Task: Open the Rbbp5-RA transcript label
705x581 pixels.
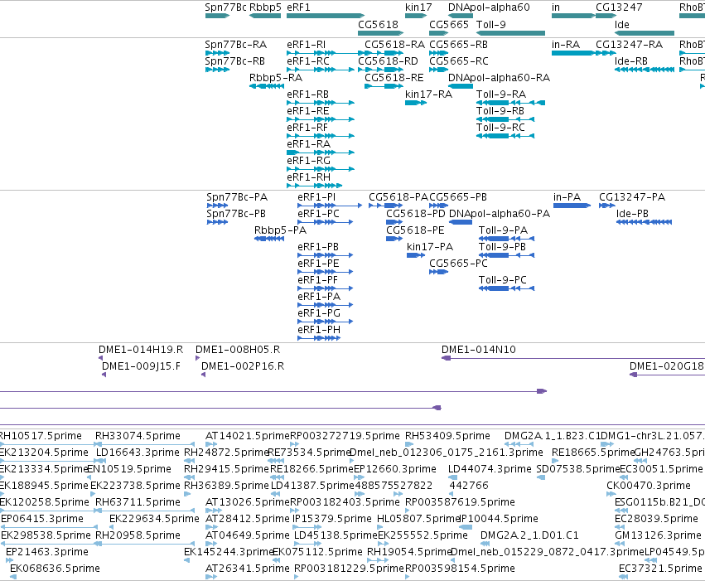Action: click(276, 77)
